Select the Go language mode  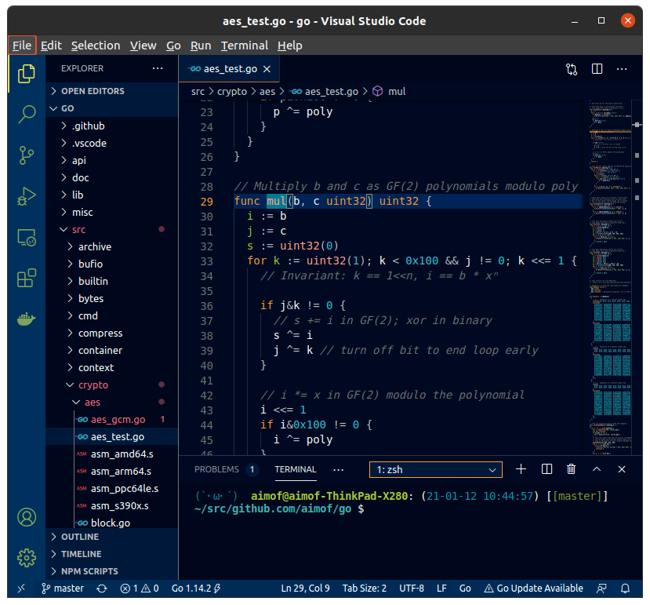tap(465, 589)
